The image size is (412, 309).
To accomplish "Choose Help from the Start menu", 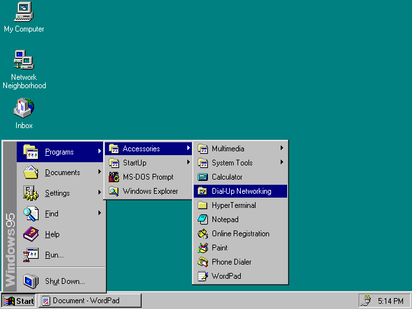I will [x=61, y=234].
